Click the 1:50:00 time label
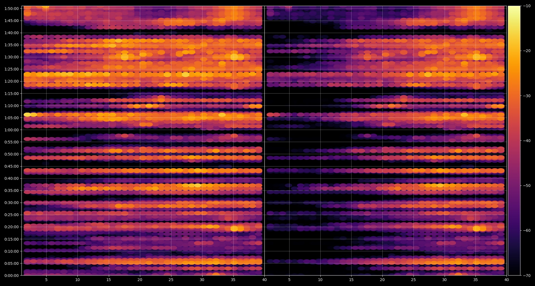Image resolution: width=535 pixels, height=286 pixels. (x=11, y=8)
